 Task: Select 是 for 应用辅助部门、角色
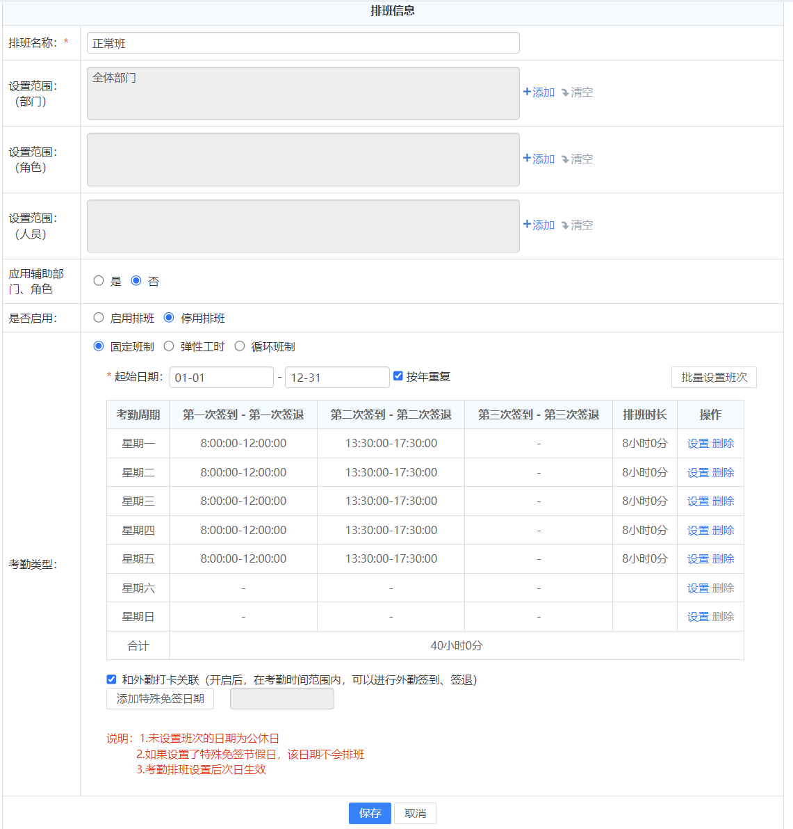pyautogui.click(x=99, y=281)
